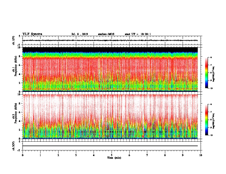Click the 'ch.3(V)' axis label
Image resolution: width=226 pixels, height=174 pixels.
tap(14, 146)
